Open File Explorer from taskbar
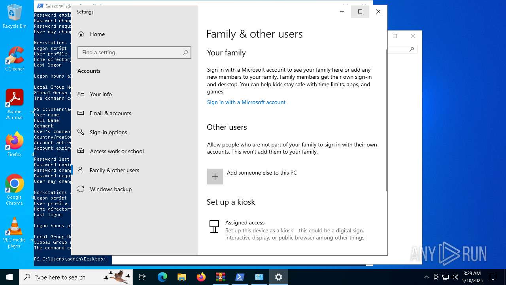Image resolution: width=506 pixels, height=285 pixels. (x=181, y=277)
